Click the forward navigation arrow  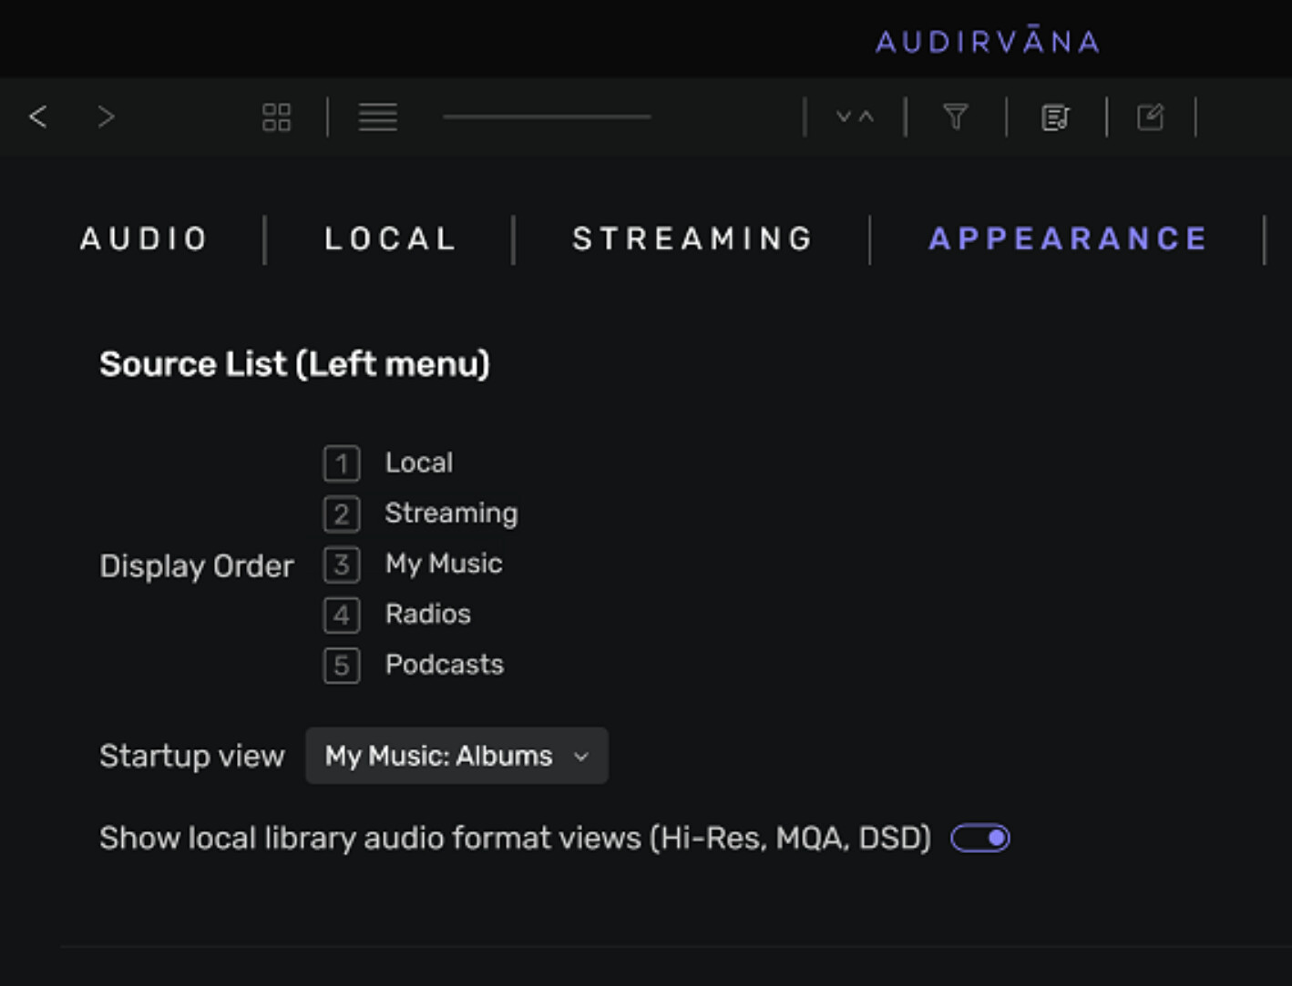coord(106,117)
